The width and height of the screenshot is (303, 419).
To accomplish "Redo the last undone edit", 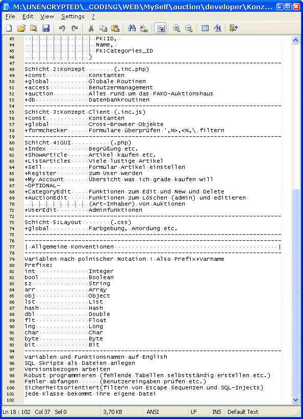I will tap(74, 28).
